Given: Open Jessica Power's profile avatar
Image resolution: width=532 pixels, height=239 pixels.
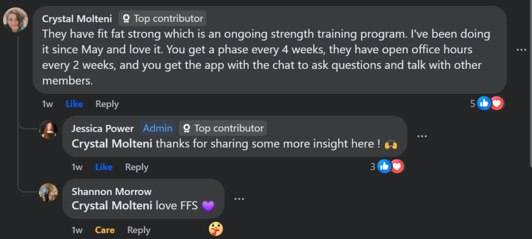Looking at the screenshot, I should click(x=48, y=130).
